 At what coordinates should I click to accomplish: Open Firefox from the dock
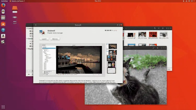pyautogui.click(x=3, y=5)
